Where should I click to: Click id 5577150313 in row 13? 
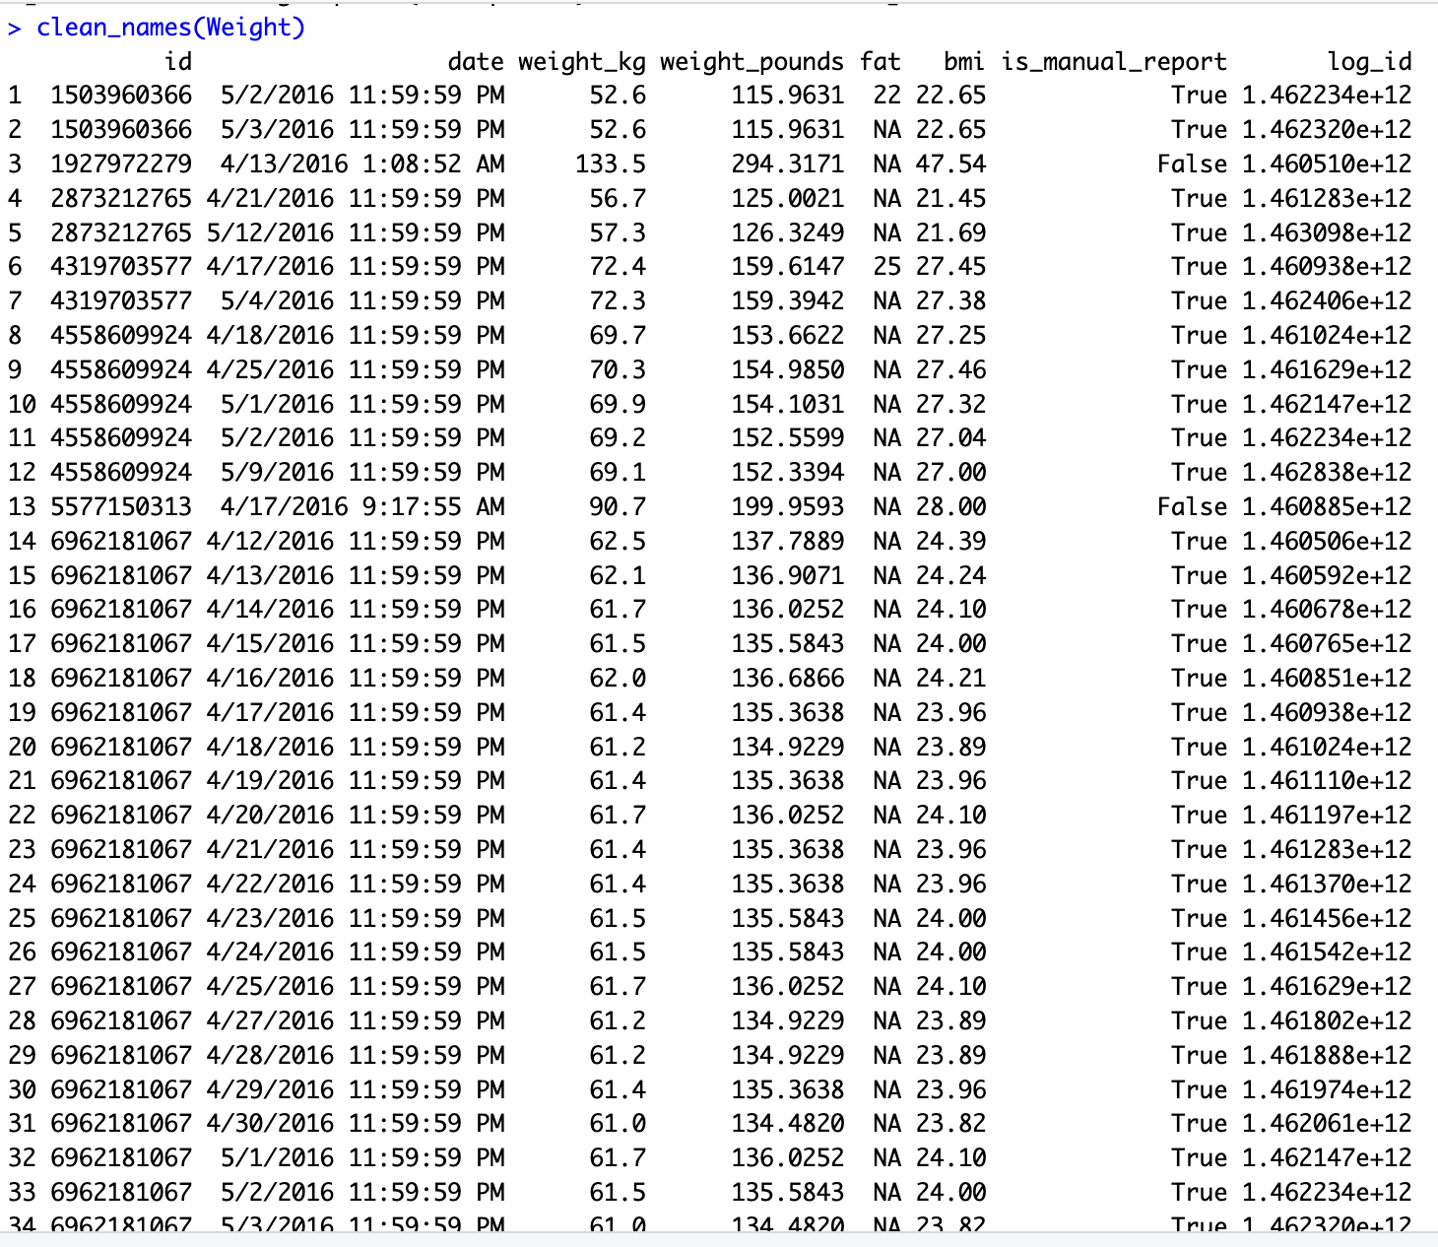pyautogui.click(x=121, y=506)
